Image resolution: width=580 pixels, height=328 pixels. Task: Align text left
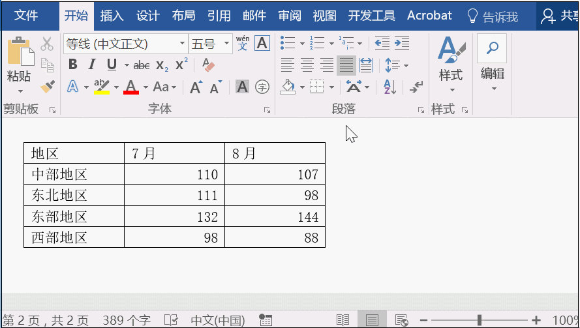click(x=288, y=65)
